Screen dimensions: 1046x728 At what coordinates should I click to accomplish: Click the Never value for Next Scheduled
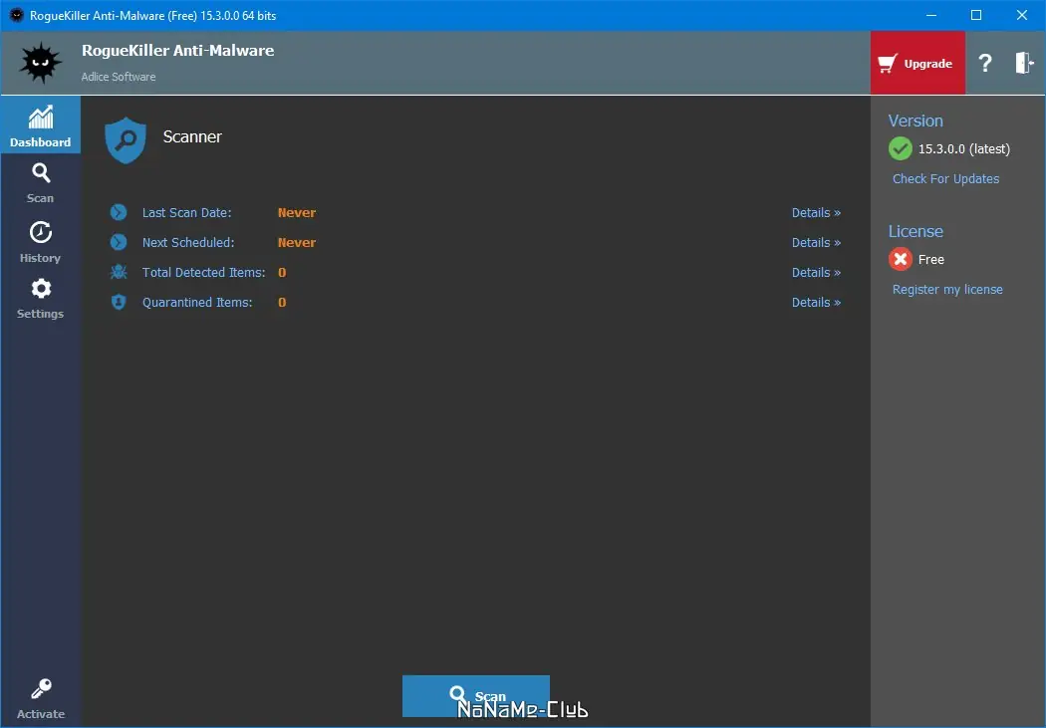(x=297, y=243)
